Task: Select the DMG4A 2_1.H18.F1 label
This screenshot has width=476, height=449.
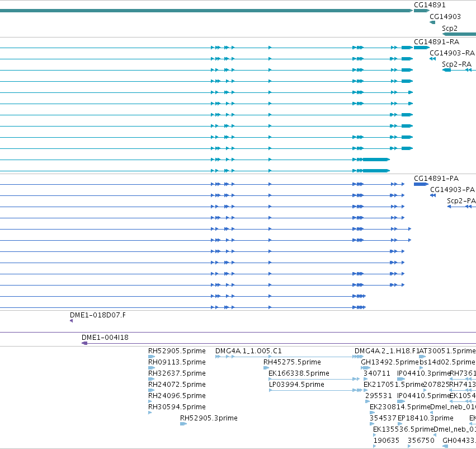Action: click(x=387, y=351)
